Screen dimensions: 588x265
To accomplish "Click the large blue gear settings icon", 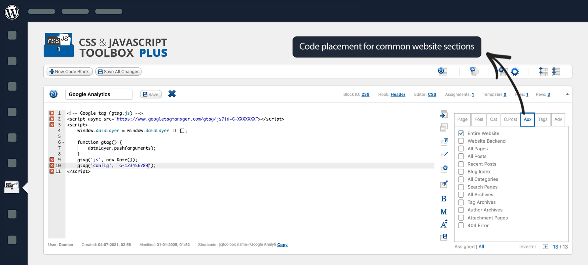I will coord(515,72).
